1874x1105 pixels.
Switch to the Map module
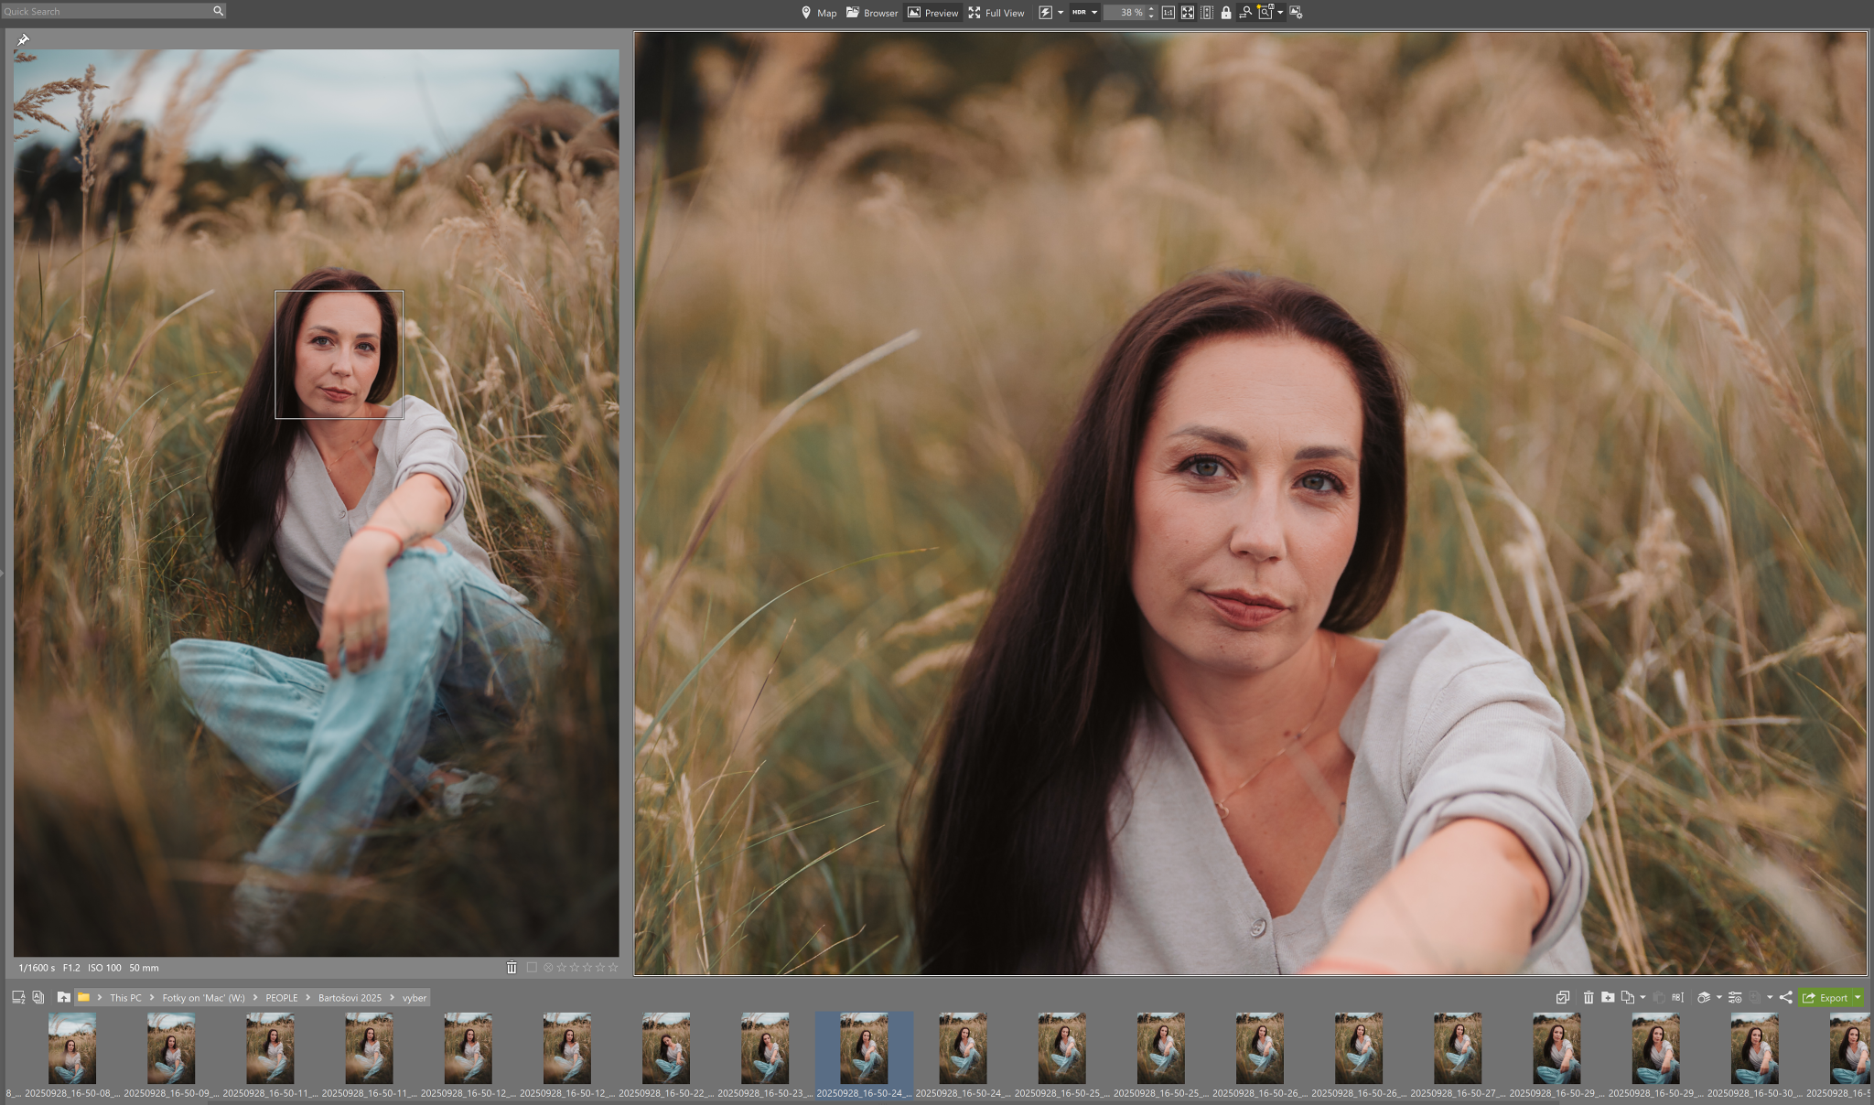[x=818, y=13]
